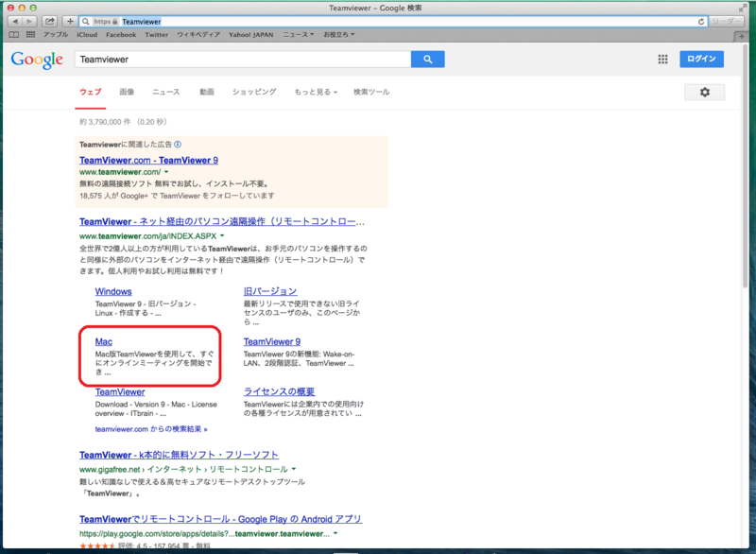756x554 pixels.
Task: Click the back navigation arrow in Safari
Action: pyautogui.click(x=17, y=20)
